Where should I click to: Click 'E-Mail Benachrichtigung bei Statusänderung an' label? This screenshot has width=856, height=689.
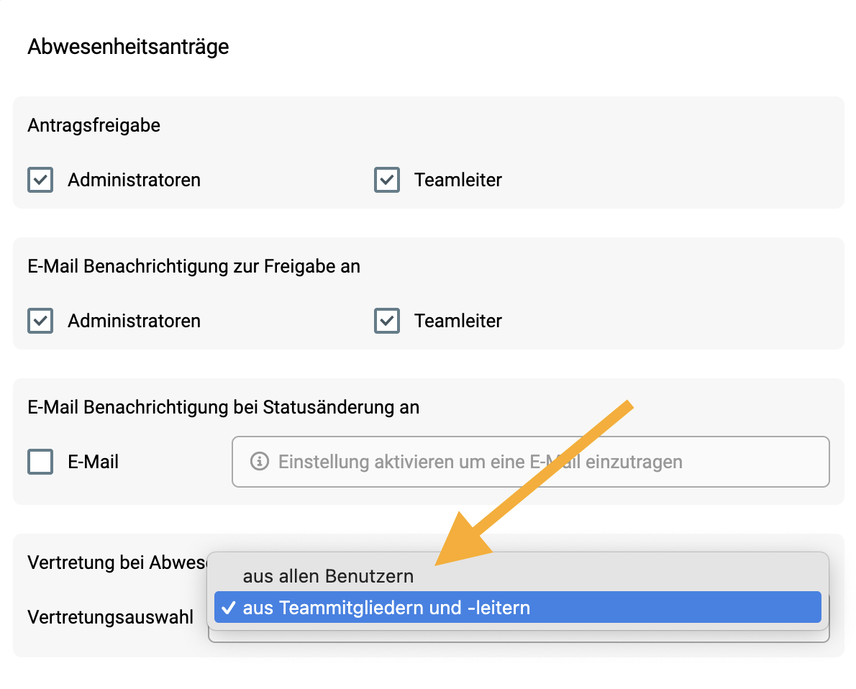[x=223, y=407]
